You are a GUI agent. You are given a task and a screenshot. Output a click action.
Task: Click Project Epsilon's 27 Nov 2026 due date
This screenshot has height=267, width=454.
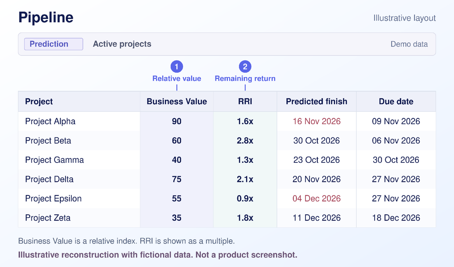(x=396, y=199)
